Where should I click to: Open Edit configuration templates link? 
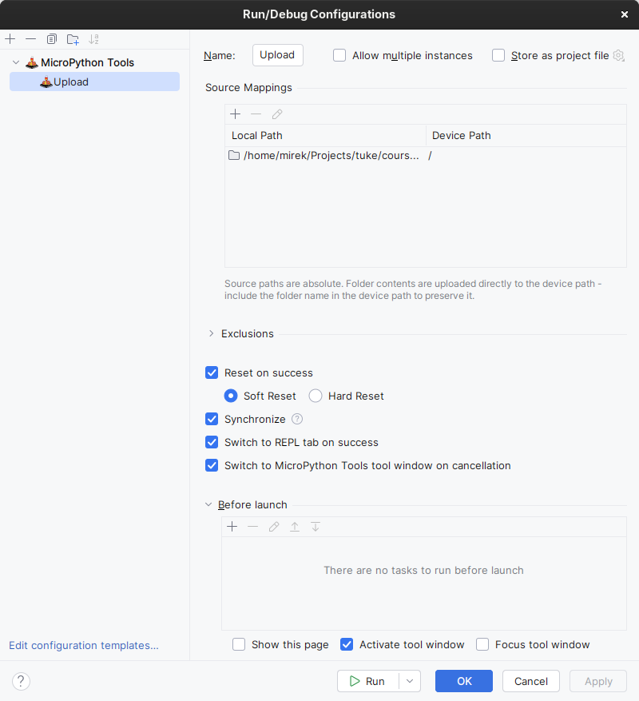84,646
